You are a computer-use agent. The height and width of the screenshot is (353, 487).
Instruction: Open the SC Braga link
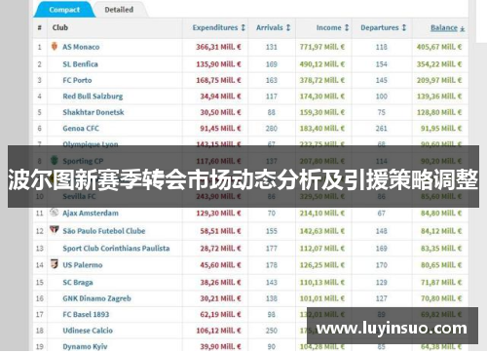pos(78,282)
